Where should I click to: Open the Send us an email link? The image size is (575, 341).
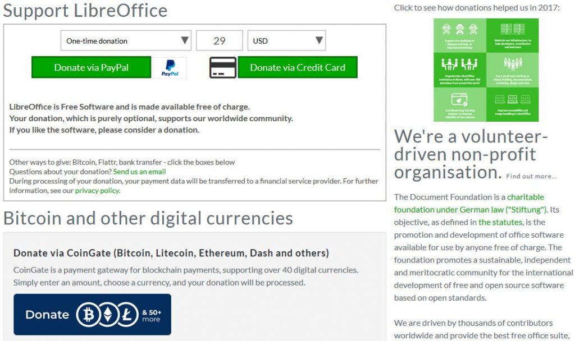pos(139,172)
